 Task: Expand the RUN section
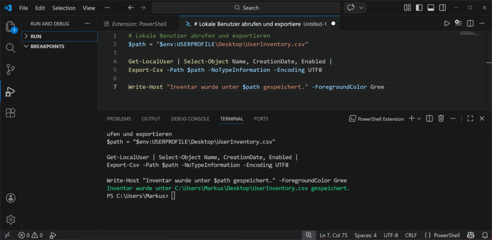[x=60, y=36]
